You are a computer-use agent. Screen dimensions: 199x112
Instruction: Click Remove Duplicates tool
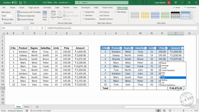coord(26,16)
